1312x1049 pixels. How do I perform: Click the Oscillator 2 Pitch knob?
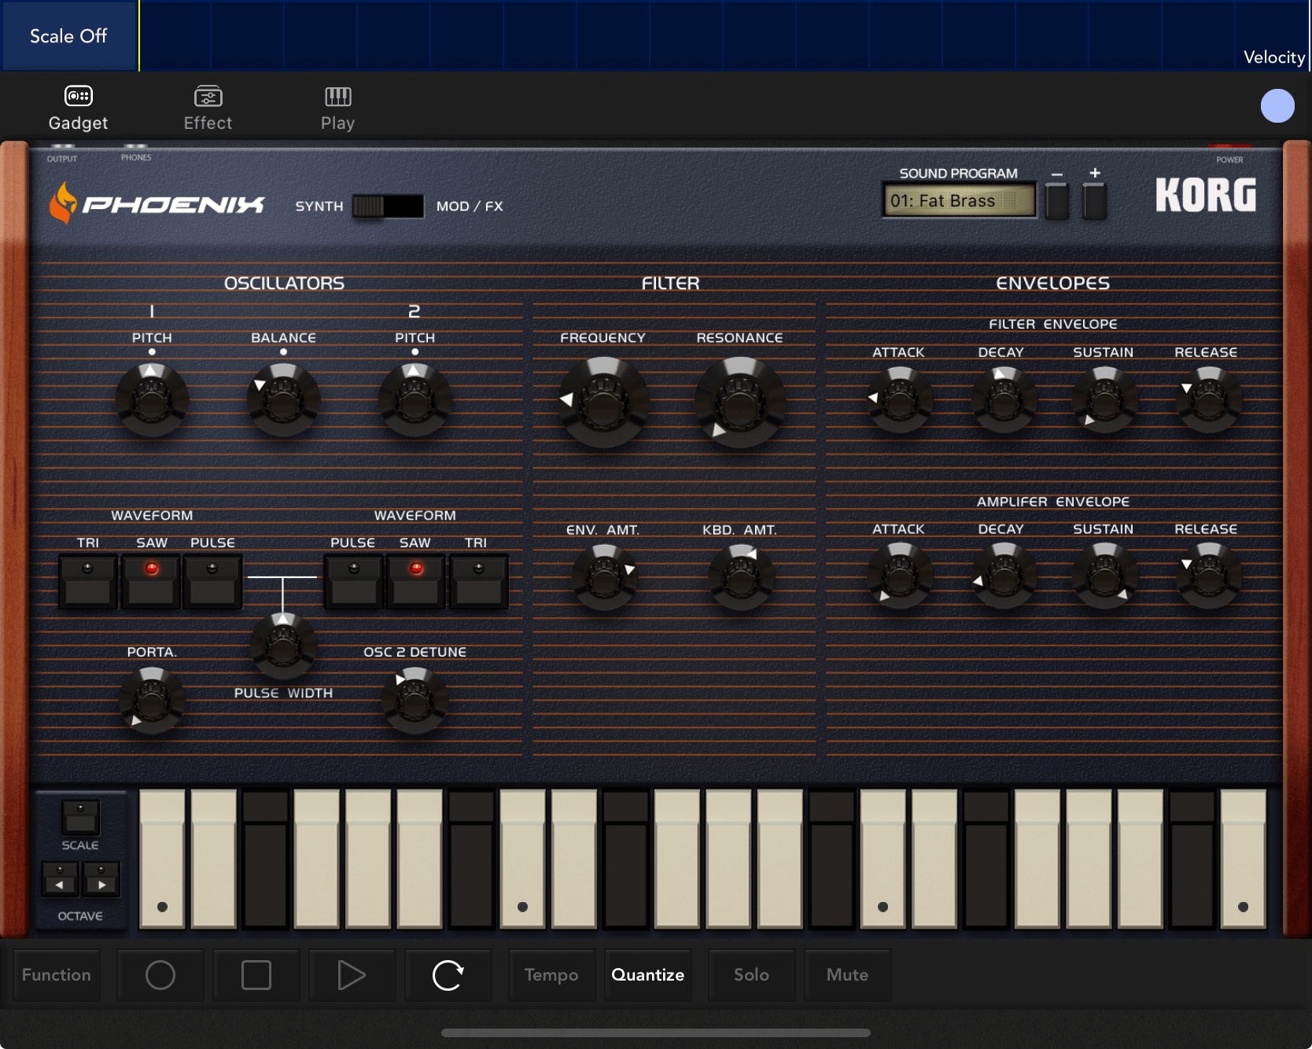[x=415, y=400]
